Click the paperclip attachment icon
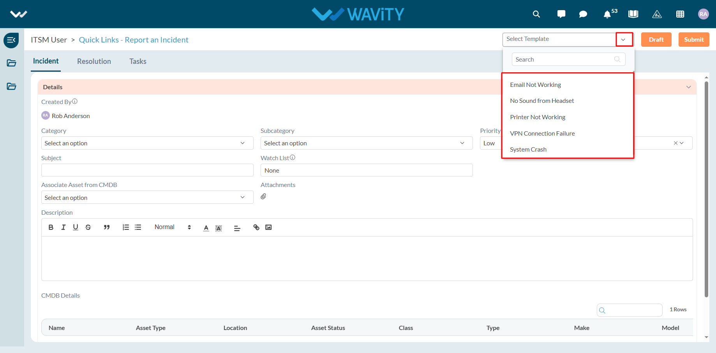716x353 pixels. coord(263,196)
